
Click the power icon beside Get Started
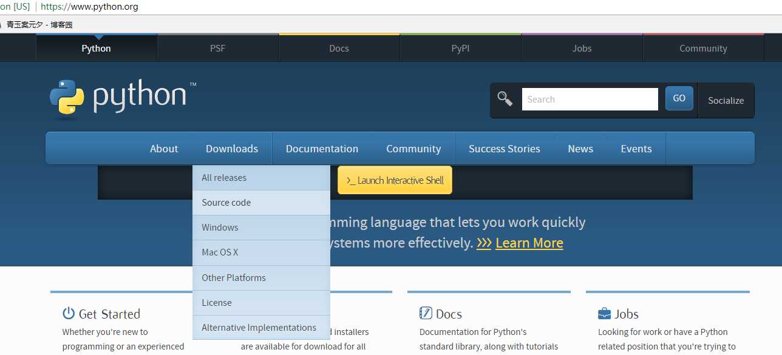point(69,313)
